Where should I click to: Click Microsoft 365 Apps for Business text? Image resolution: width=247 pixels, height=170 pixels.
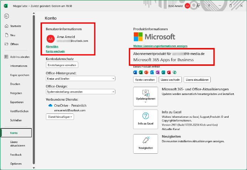point(163,60)
